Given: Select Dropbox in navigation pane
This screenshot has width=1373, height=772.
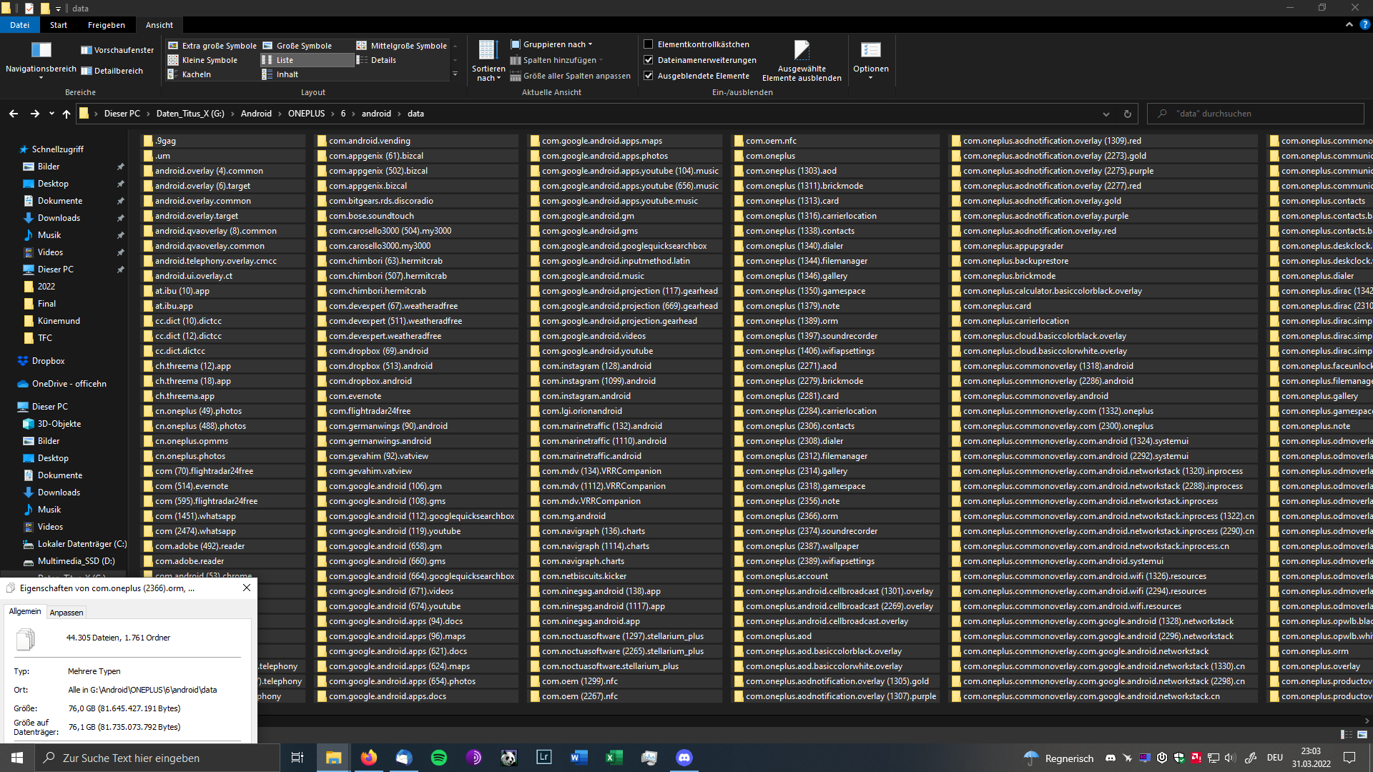Looking at the screenshot, I should click(x=48, y=361).
